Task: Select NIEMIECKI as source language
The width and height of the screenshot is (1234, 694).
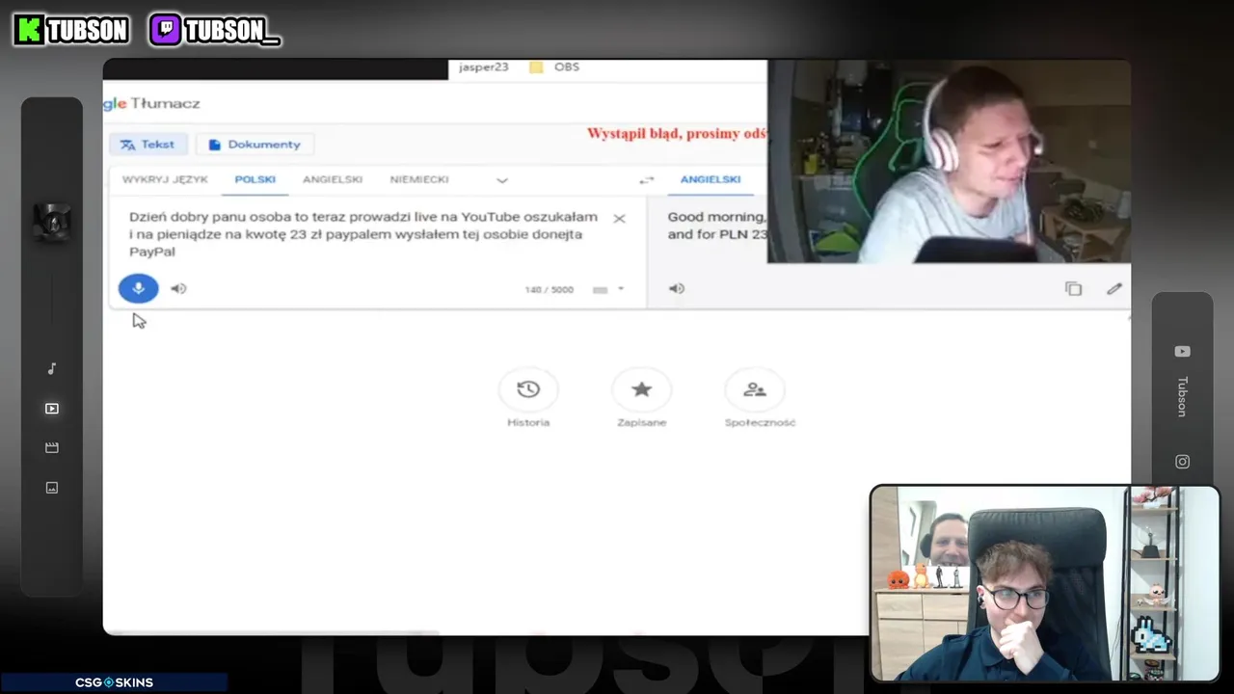Action: click(x=419, y=179)
